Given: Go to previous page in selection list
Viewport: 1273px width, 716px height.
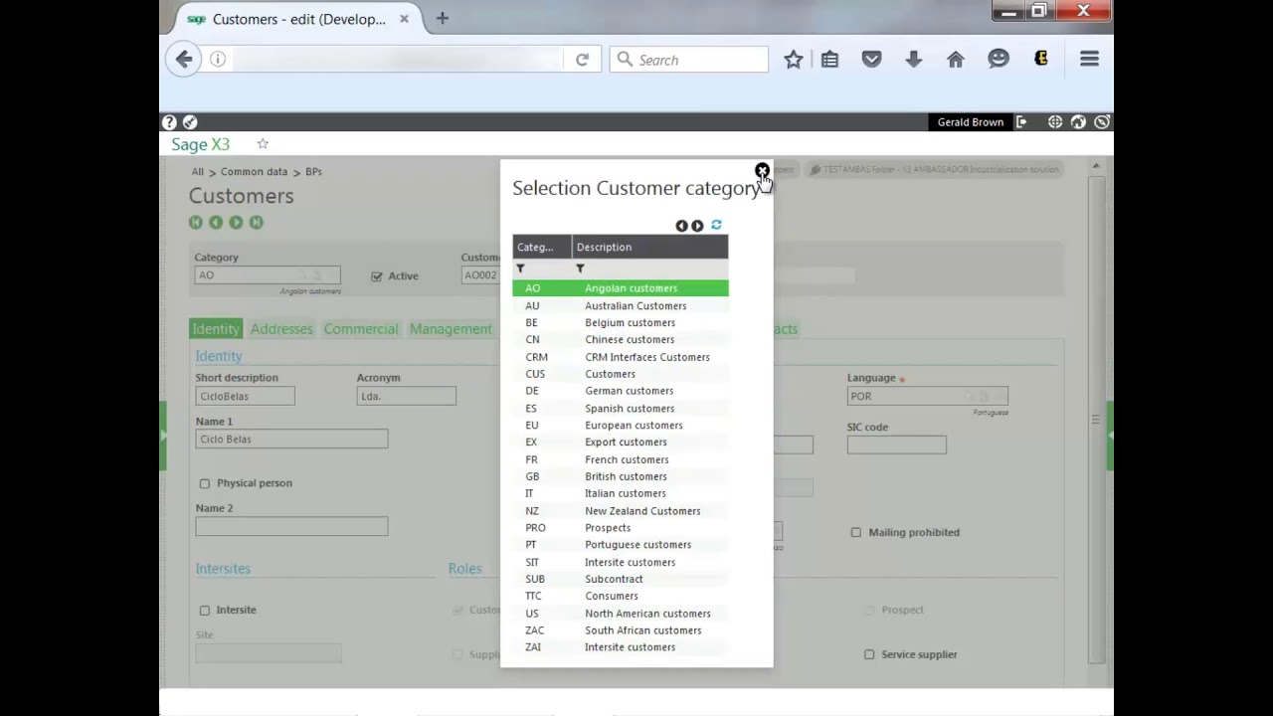Looking at the screenshot, I should 681,226.
